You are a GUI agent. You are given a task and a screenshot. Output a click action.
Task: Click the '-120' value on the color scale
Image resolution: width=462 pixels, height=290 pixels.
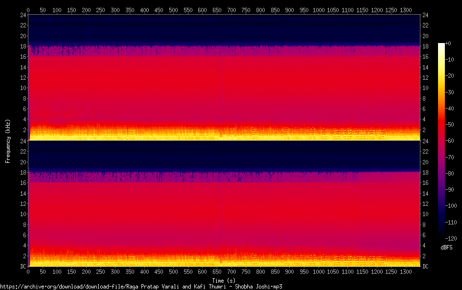pyautogui.click(x=451, y=239)
